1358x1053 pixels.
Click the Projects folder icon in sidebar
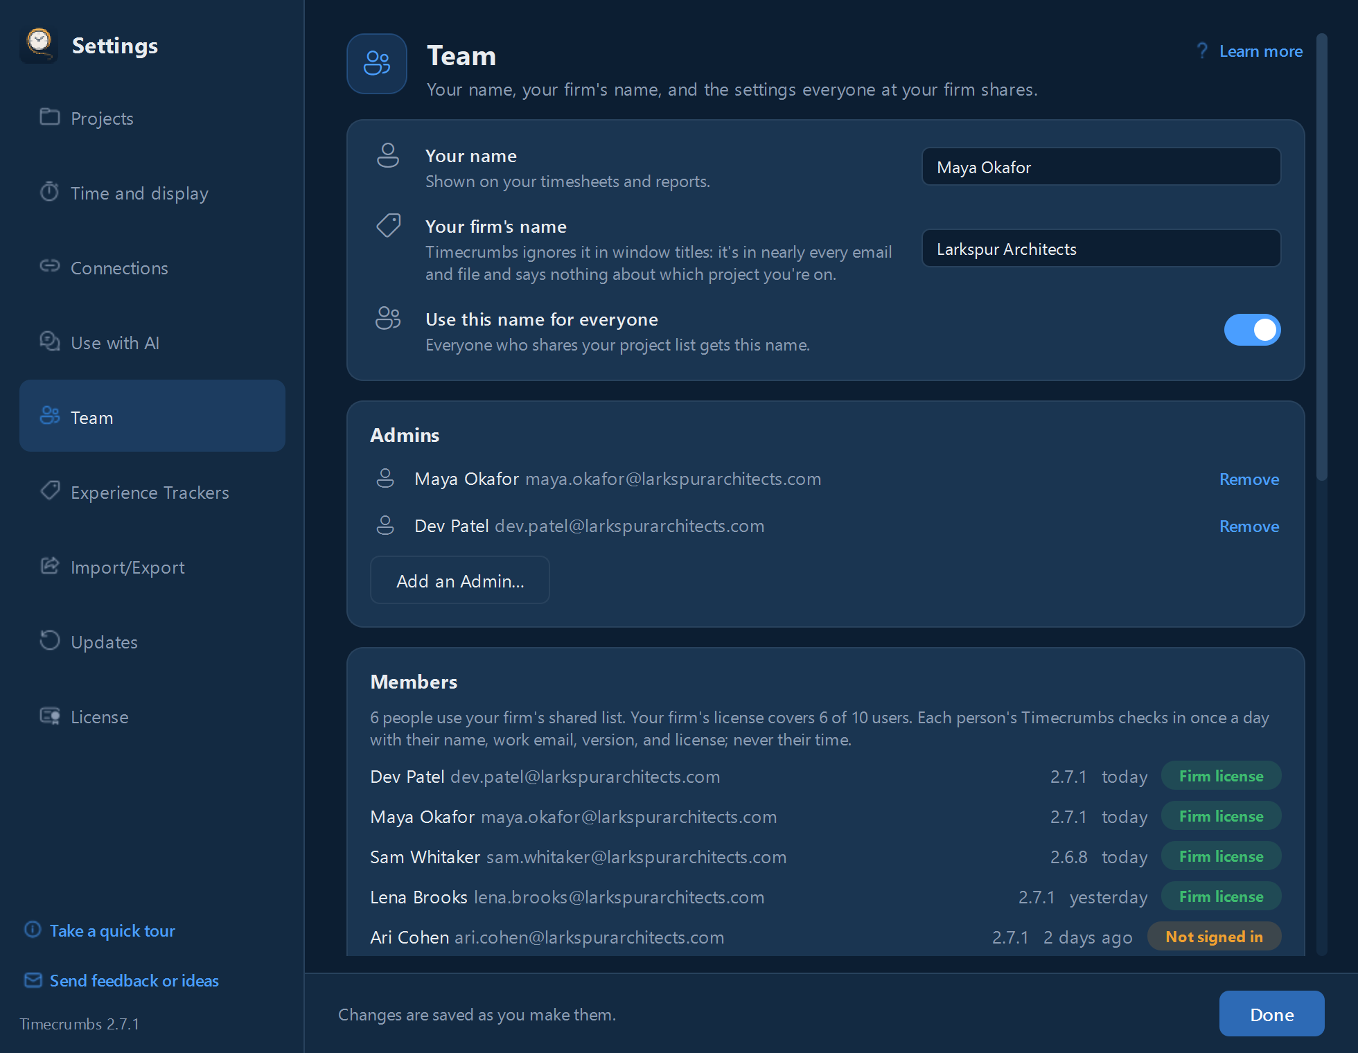(x=49, y=117)
